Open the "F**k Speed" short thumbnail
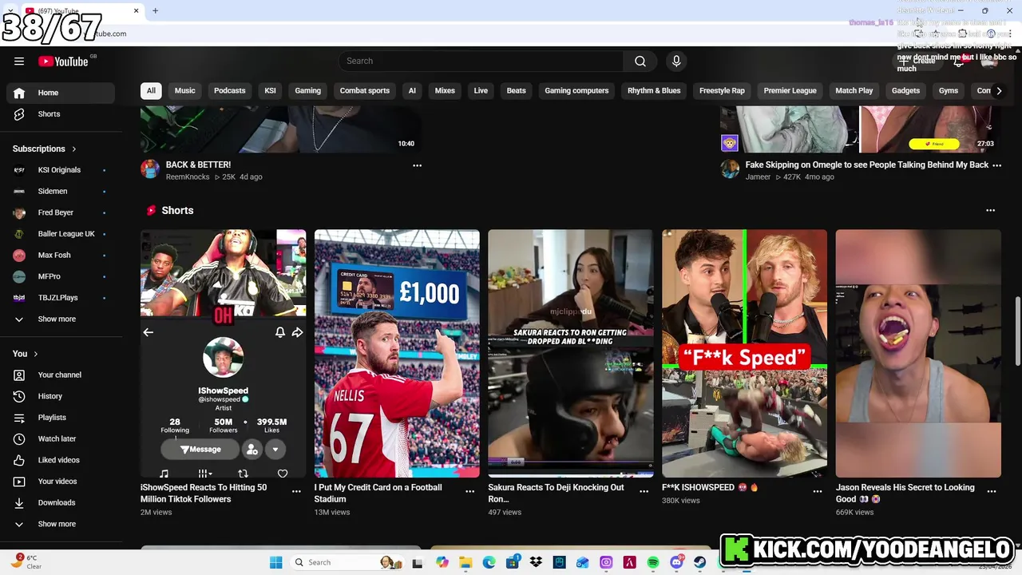The width and height of the screenshot is (1022, 575). [744, 354]
